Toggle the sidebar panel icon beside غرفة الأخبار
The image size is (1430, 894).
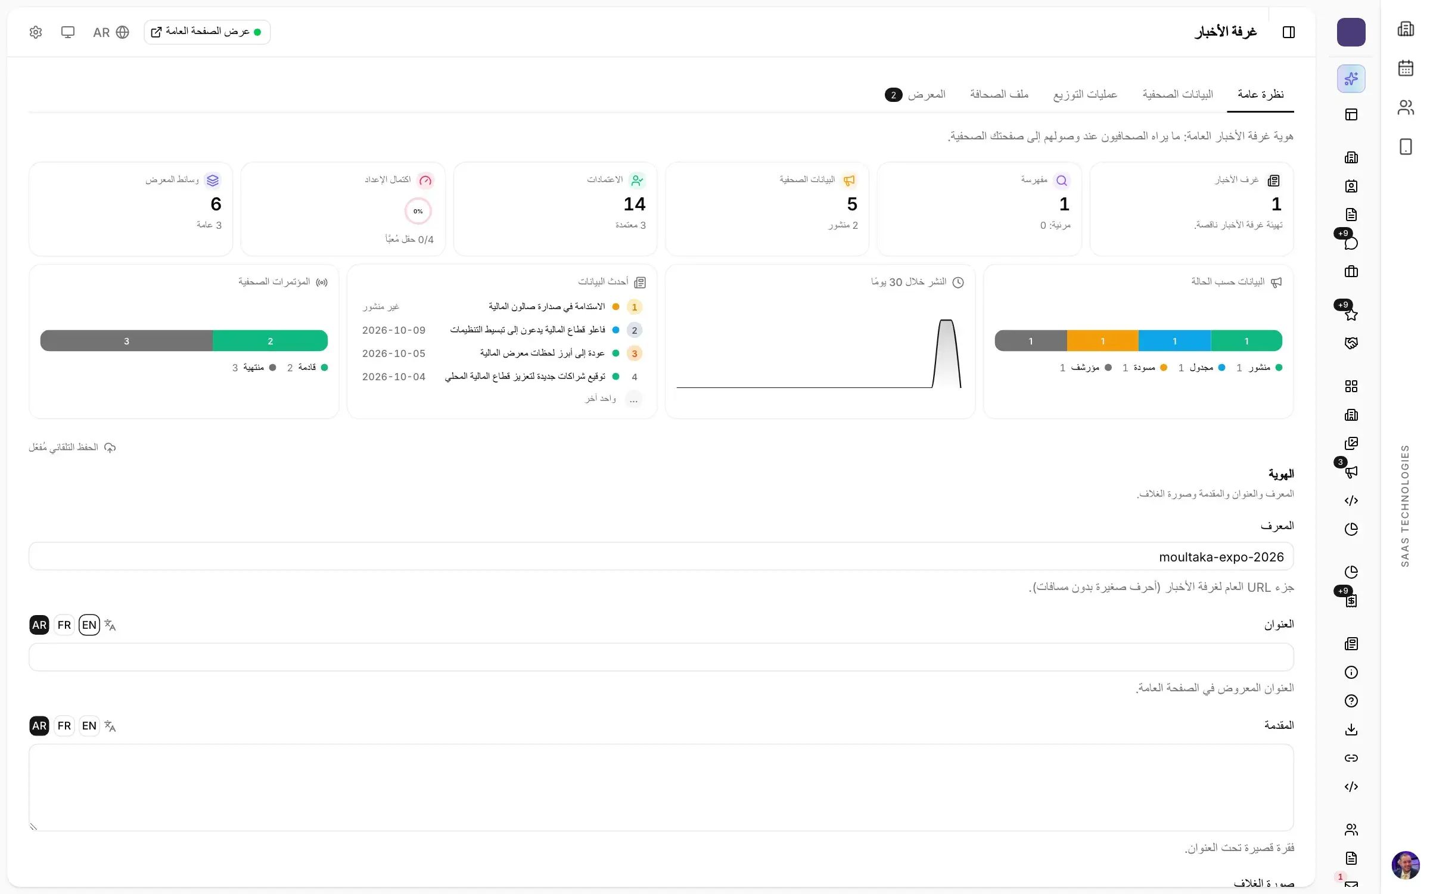pos(1288,32)
